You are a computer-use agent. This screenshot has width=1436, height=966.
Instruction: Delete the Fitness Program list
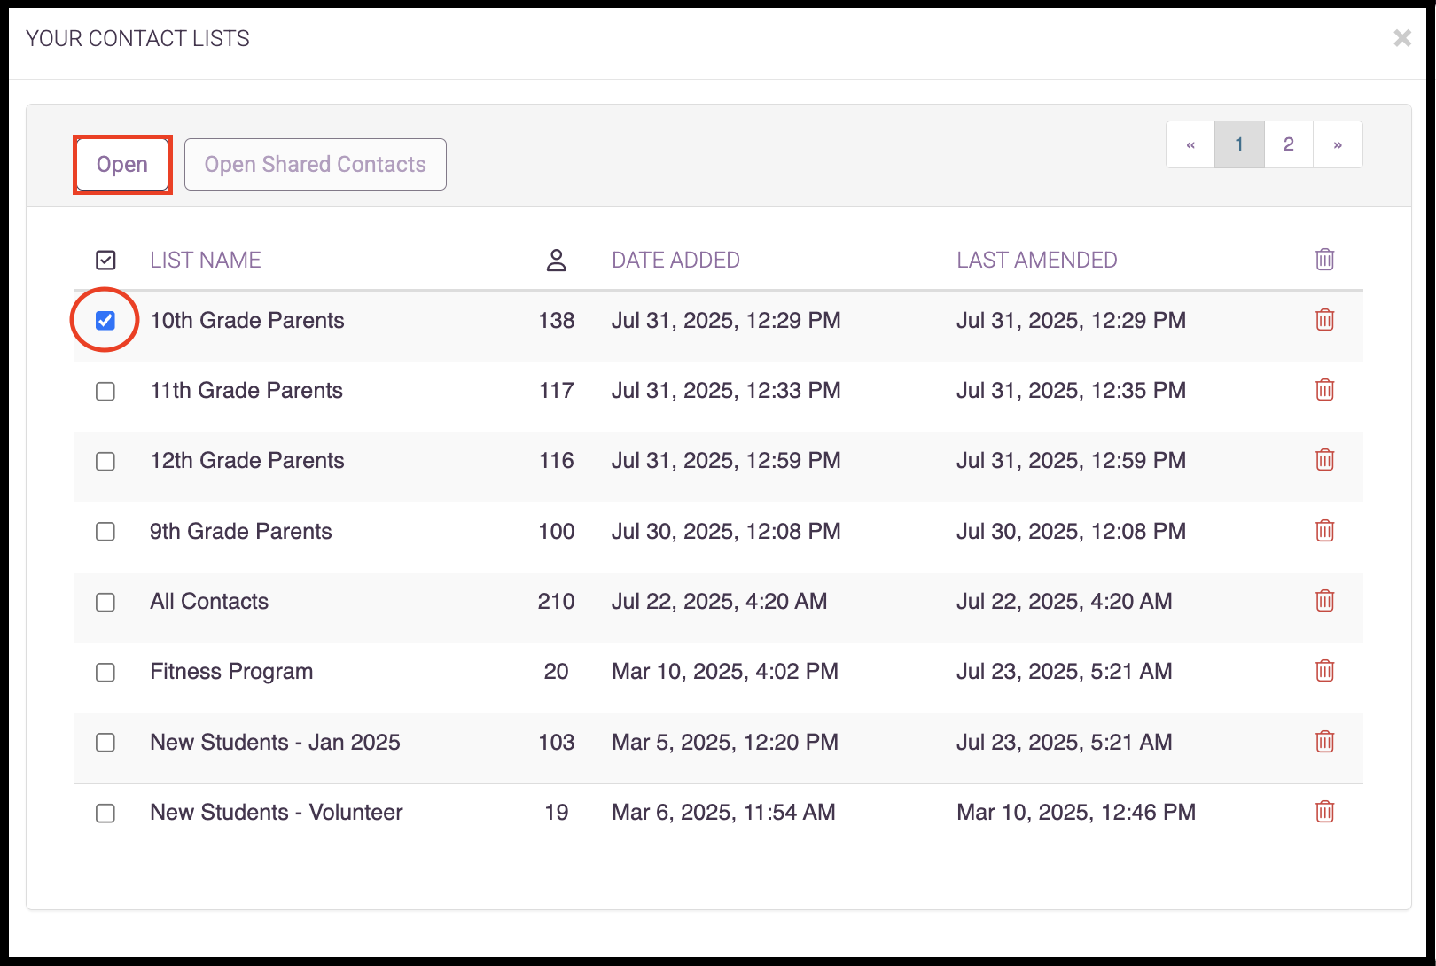pyautogui.click(x=1324, y=671)
